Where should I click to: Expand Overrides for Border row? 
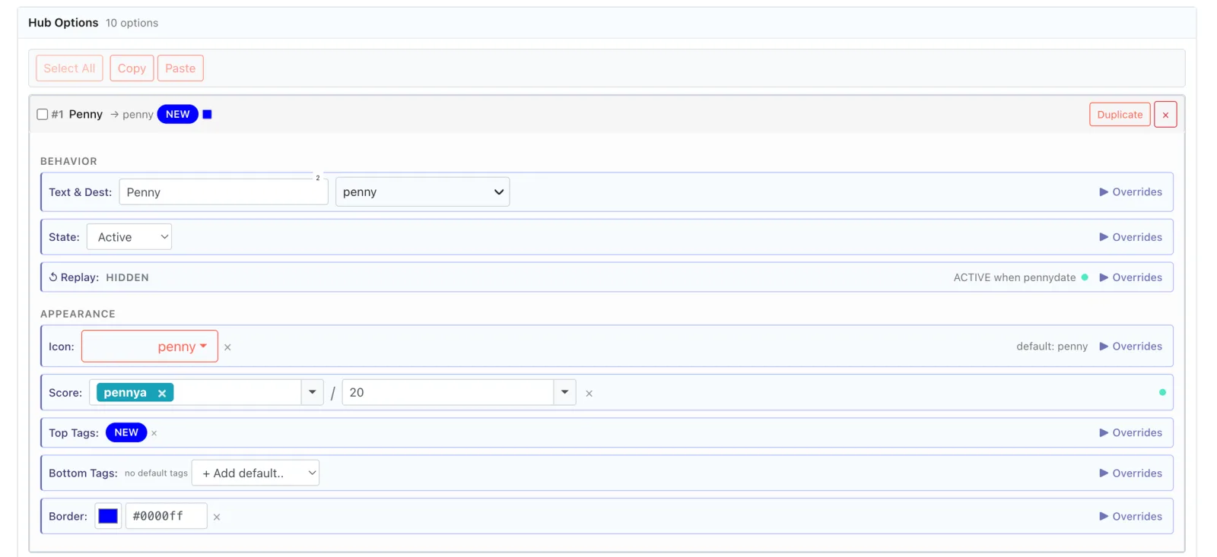coord(1130,517)
